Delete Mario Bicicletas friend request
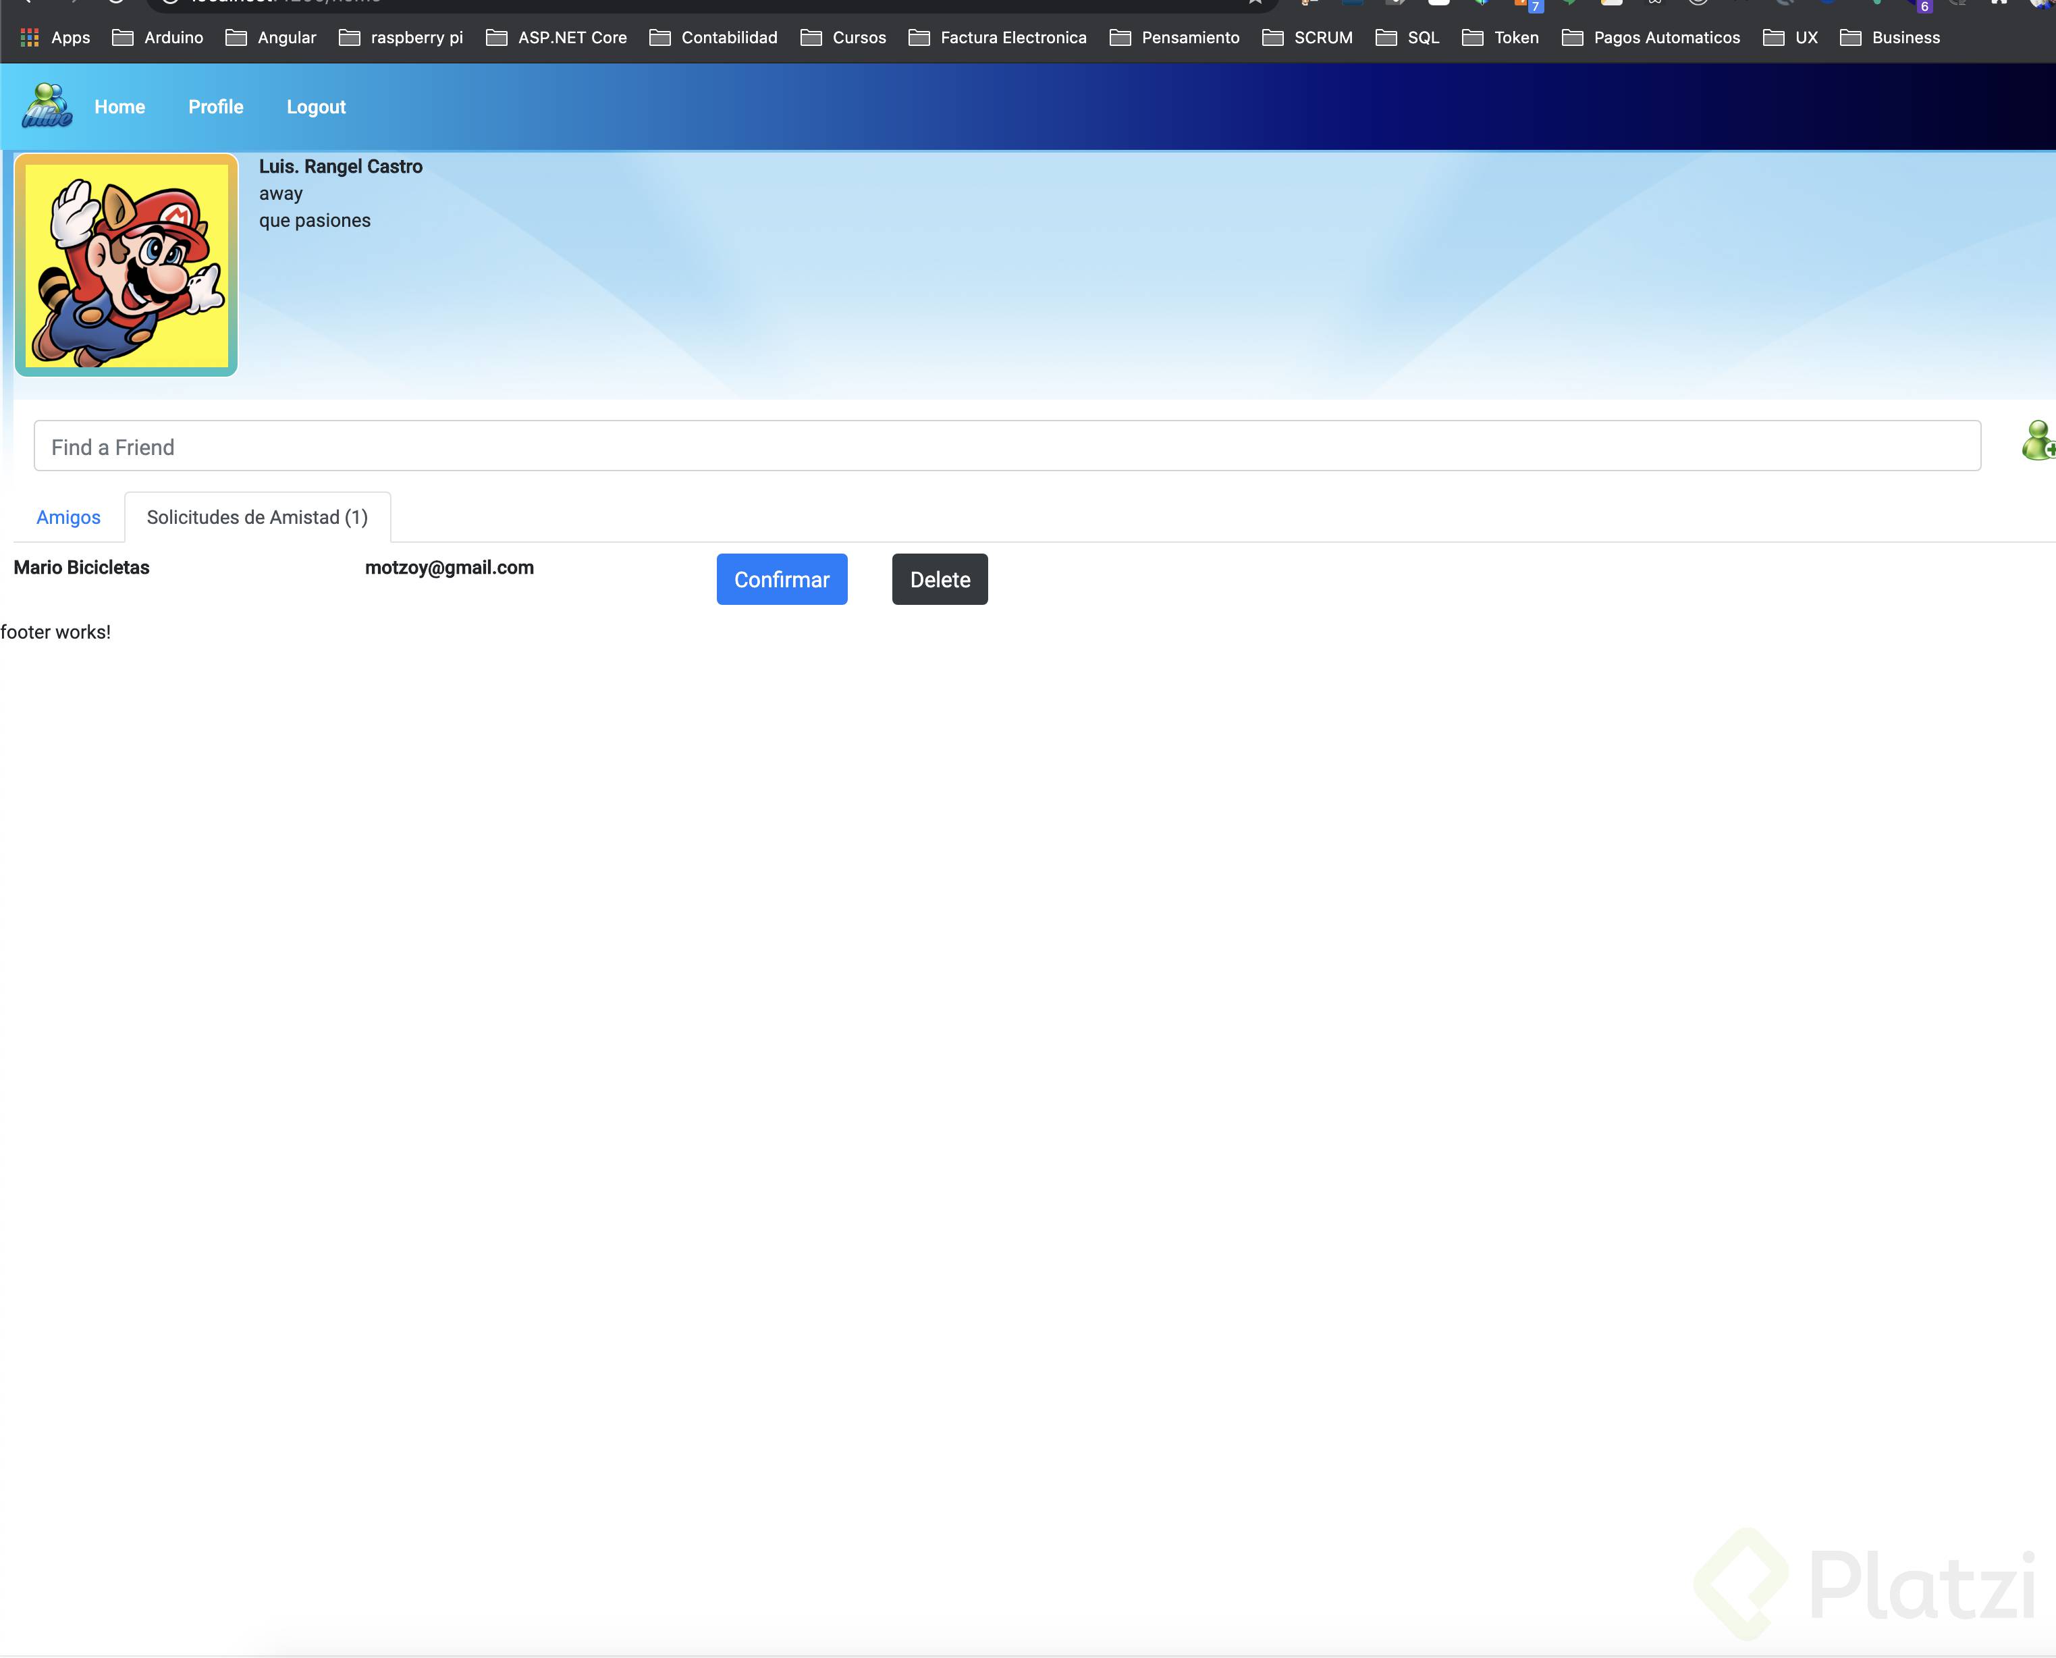The height and width of the screenshot is (1658, 2056). click(940, 579)
